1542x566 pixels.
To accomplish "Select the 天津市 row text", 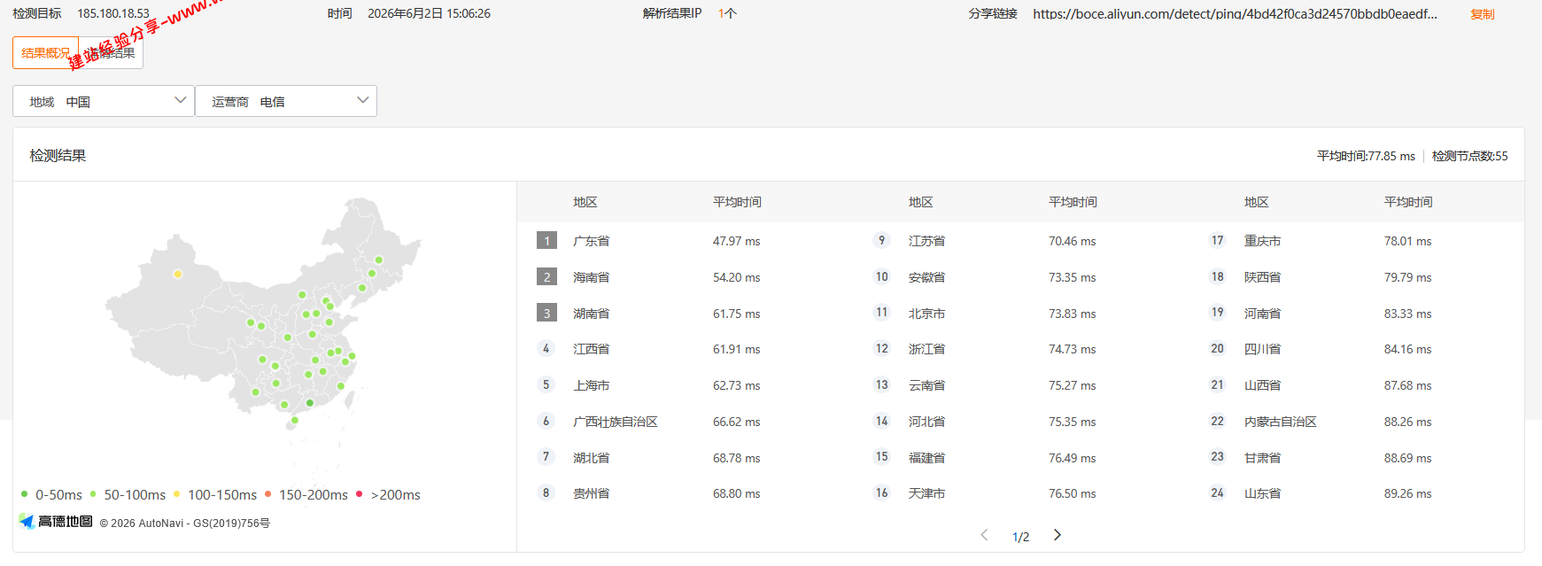I will pyautogui.click(x=926, y=493).
